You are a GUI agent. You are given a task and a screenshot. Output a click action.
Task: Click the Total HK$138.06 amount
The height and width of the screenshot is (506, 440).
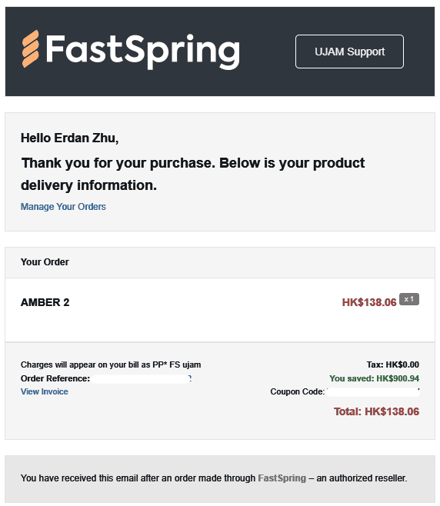pyautogui.click(x=376, y=411)
